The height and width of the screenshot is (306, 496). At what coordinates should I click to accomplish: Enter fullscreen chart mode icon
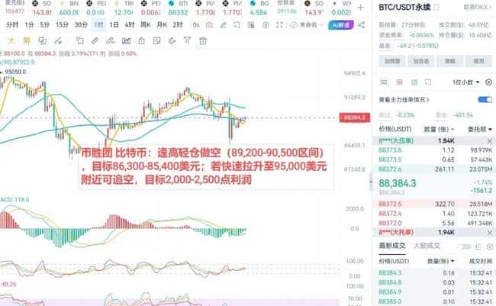[x=279, y=25]
